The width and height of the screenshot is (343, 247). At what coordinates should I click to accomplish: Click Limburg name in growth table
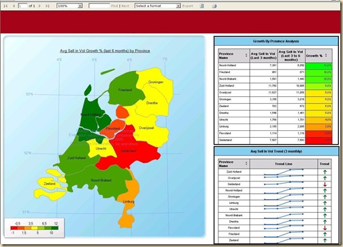pos(224,126)
